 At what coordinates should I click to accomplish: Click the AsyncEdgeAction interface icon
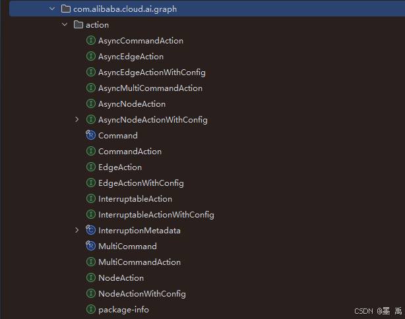91,56
